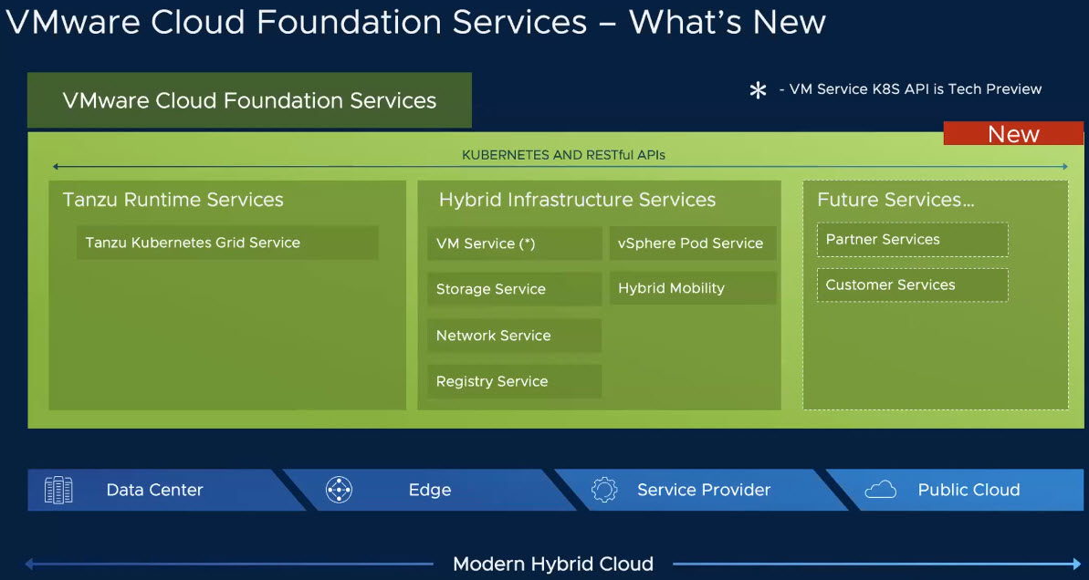Open the Tanzu Kubernetes Grid Service
This screenshot has width=1089, height=580.
point(226,243)
